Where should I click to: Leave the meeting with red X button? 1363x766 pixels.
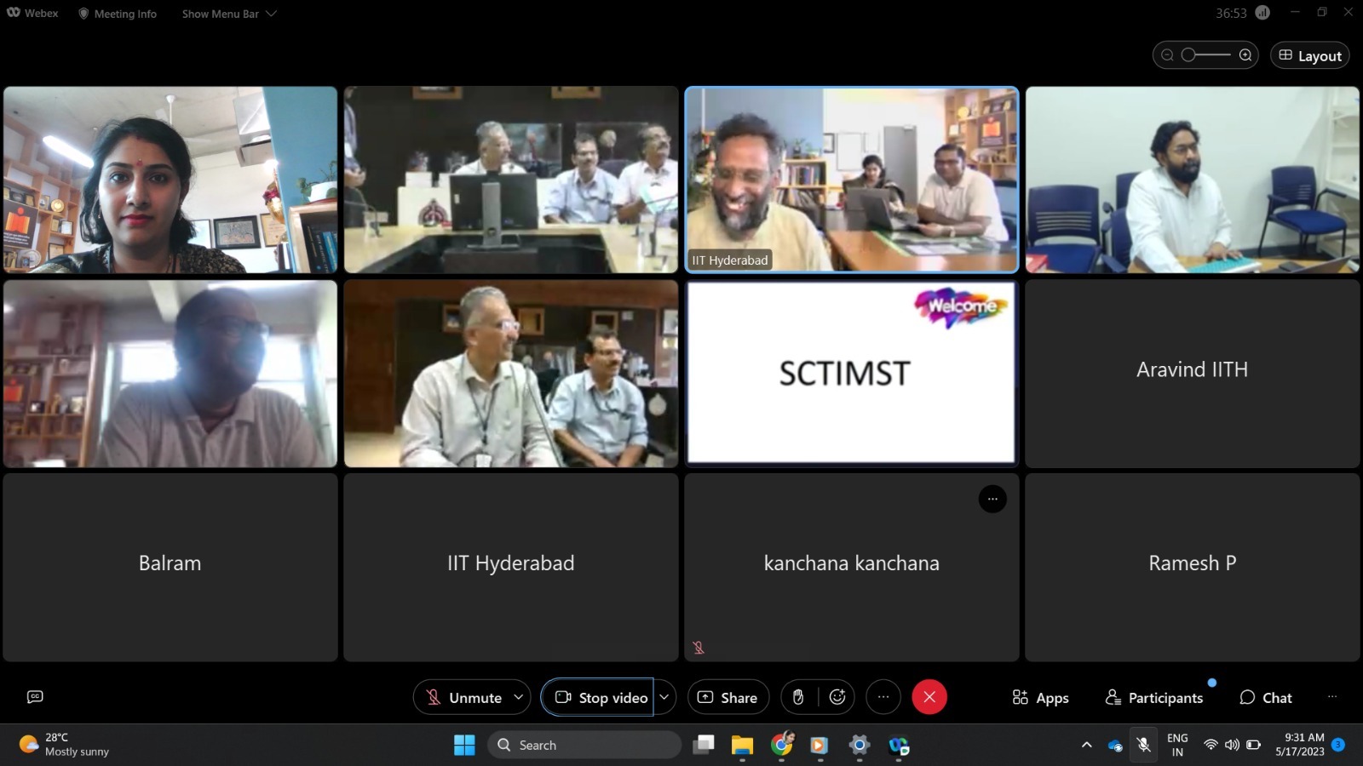click(929, 697)
